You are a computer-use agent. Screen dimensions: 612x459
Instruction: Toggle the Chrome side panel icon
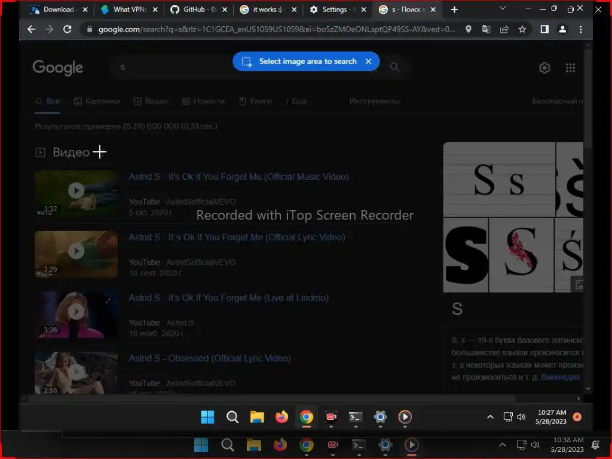(x=544, y=29)
